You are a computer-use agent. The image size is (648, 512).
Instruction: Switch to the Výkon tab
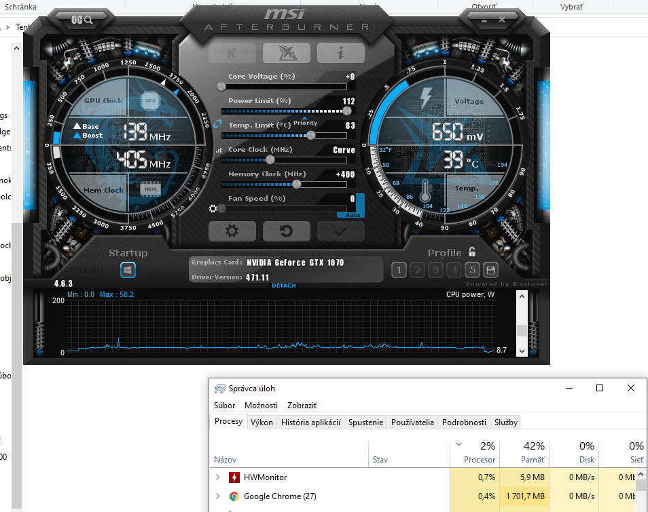click(x=262, y=422)
